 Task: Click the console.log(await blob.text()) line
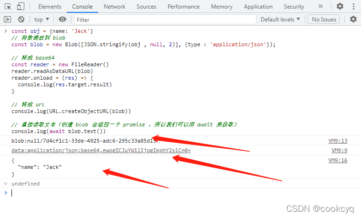coord(59,131)
